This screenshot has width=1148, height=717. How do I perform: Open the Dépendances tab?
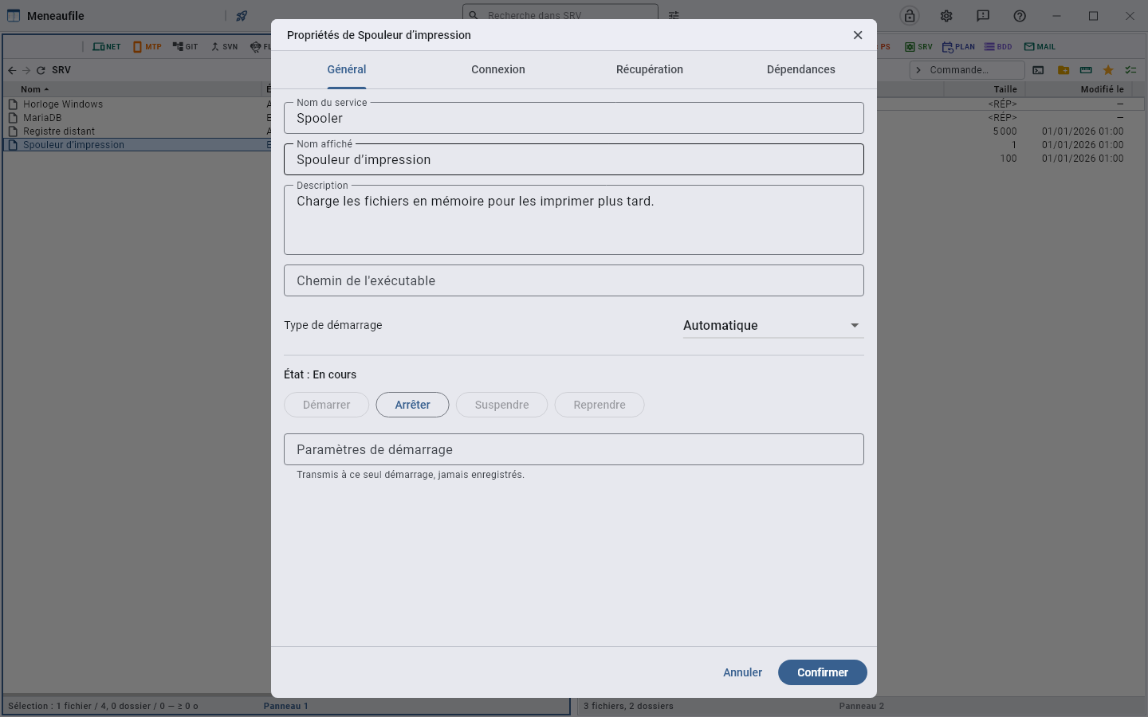click(x=801, y=69)
